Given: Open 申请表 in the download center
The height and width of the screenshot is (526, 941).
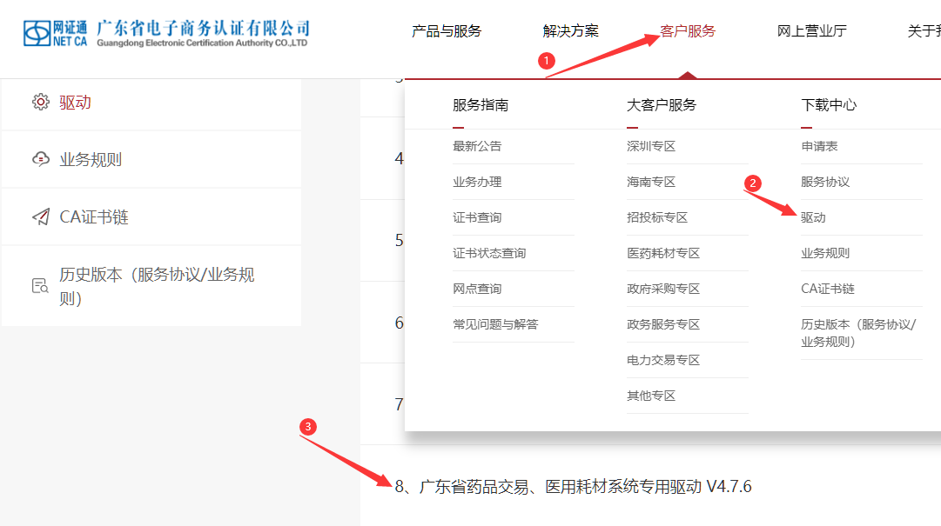Looking at the screenshot, I should tap(819, 146).
